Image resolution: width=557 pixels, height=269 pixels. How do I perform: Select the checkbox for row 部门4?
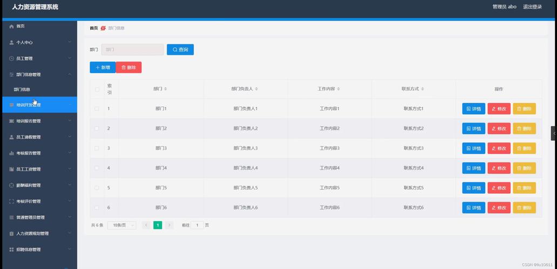[x=97, y=168]
